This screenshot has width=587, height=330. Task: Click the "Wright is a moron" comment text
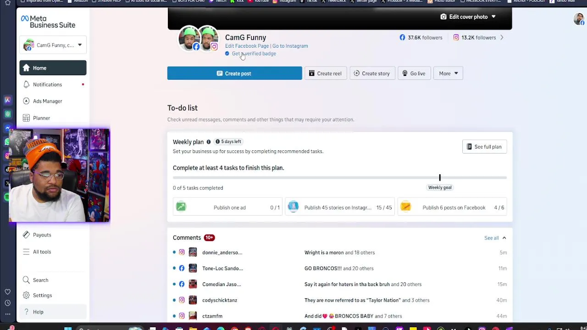pyautogui.click(x=324, y=253)
